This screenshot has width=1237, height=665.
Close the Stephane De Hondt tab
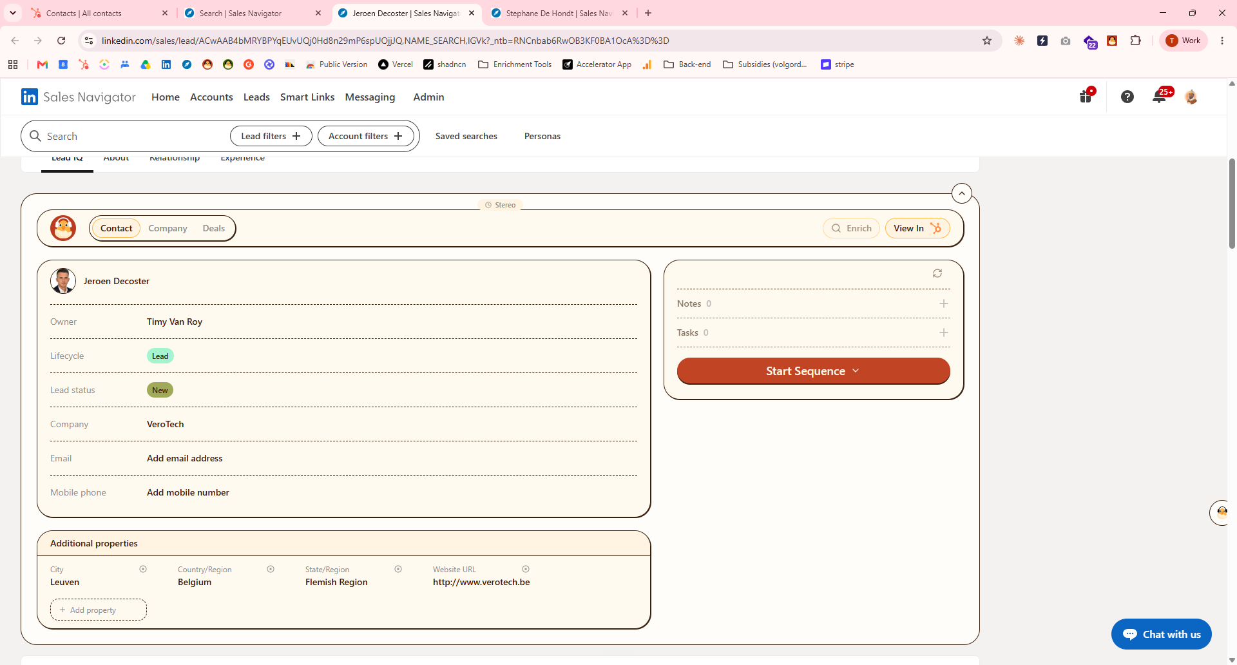point(625,13)
